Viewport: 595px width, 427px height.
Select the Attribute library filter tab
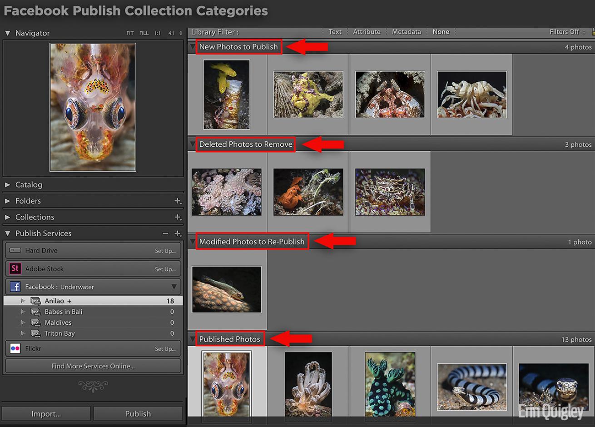367,32
